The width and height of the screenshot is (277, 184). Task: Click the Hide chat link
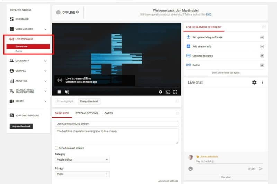pyautogui.click(x=226, y=177)
